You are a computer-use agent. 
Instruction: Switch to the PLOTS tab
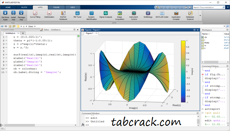24,7
